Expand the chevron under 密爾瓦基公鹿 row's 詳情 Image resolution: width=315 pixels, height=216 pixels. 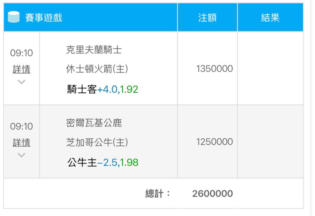tap(22, 155)
